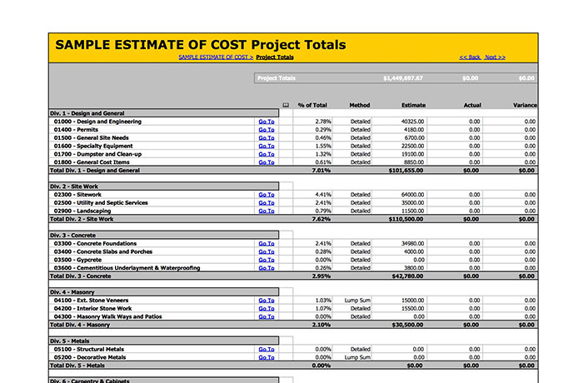
Task: Follow Go To link for Landscaping
Action: (266, 211)
